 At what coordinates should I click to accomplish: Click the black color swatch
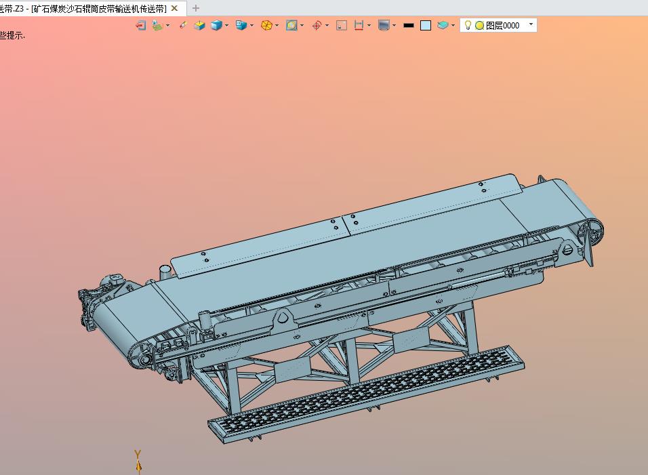(x=408, y=25)
